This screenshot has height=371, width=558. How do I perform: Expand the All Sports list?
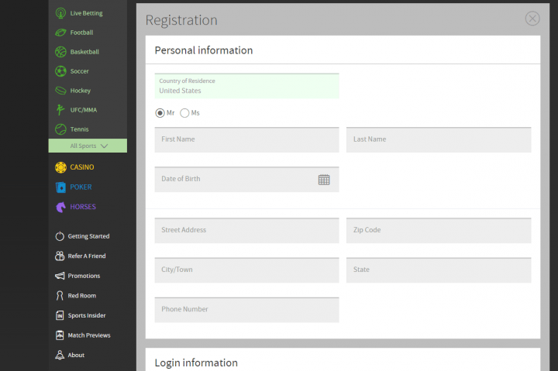click(88, 146)
